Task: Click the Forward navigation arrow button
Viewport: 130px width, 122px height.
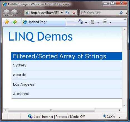Action: pos(14,13)
